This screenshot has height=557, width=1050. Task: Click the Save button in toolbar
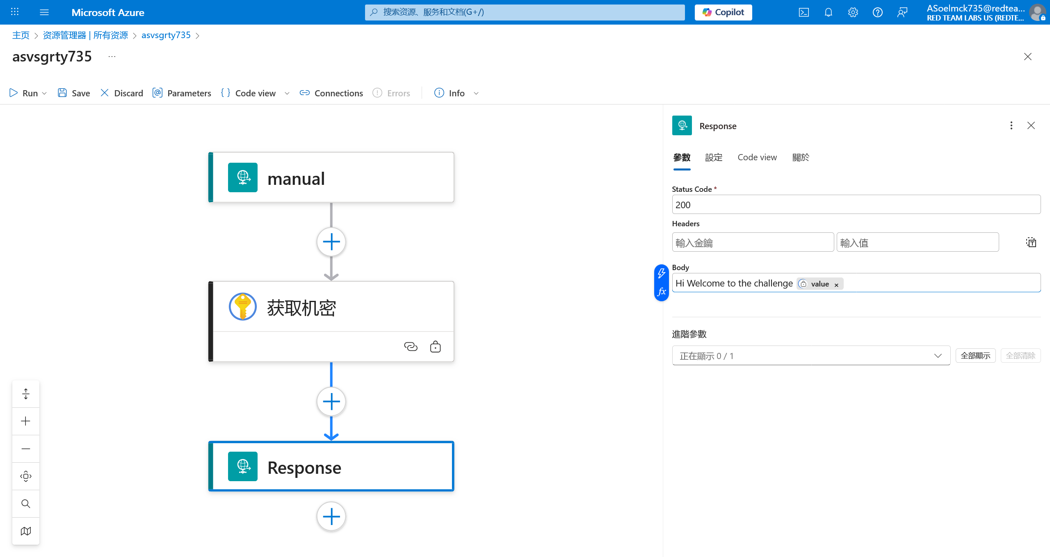pyautogui.click(x=74, y=93)
